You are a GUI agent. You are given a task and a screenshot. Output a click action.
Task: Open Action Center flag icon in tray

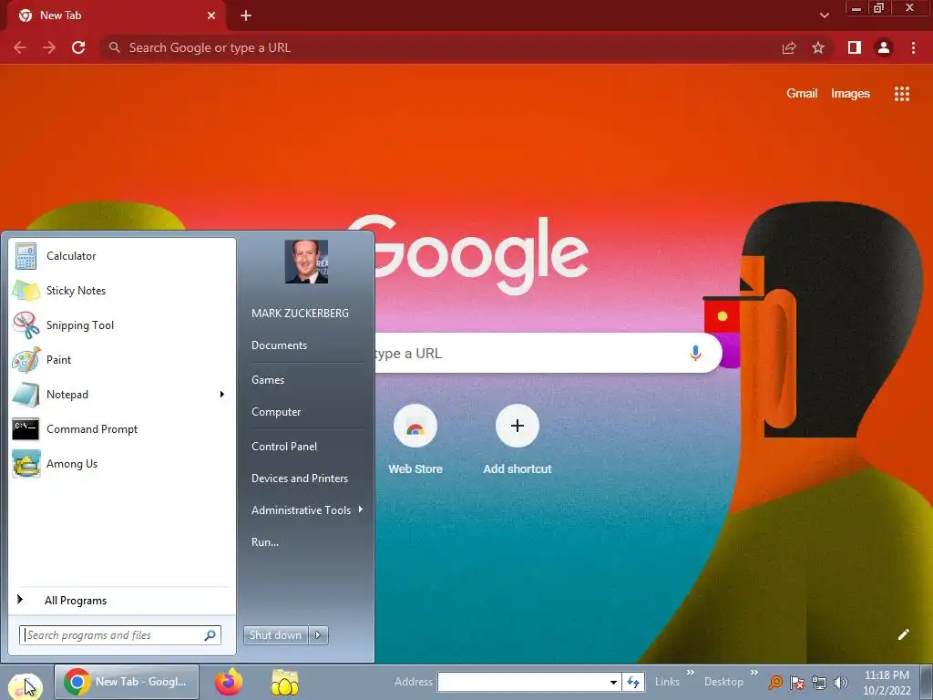coord(797,683)
